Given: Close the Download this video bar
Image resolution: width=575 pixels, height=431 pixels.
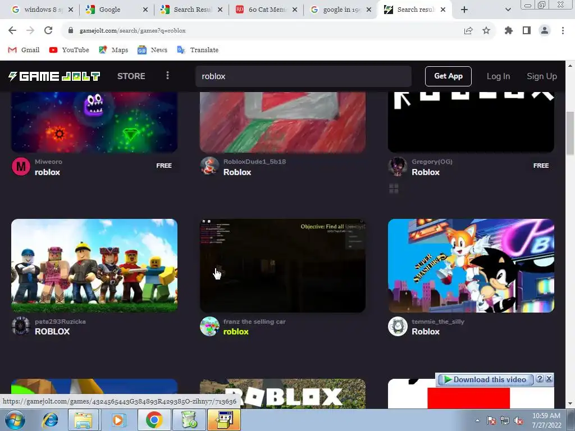Looking at the screenshot, I should (549, 379).
